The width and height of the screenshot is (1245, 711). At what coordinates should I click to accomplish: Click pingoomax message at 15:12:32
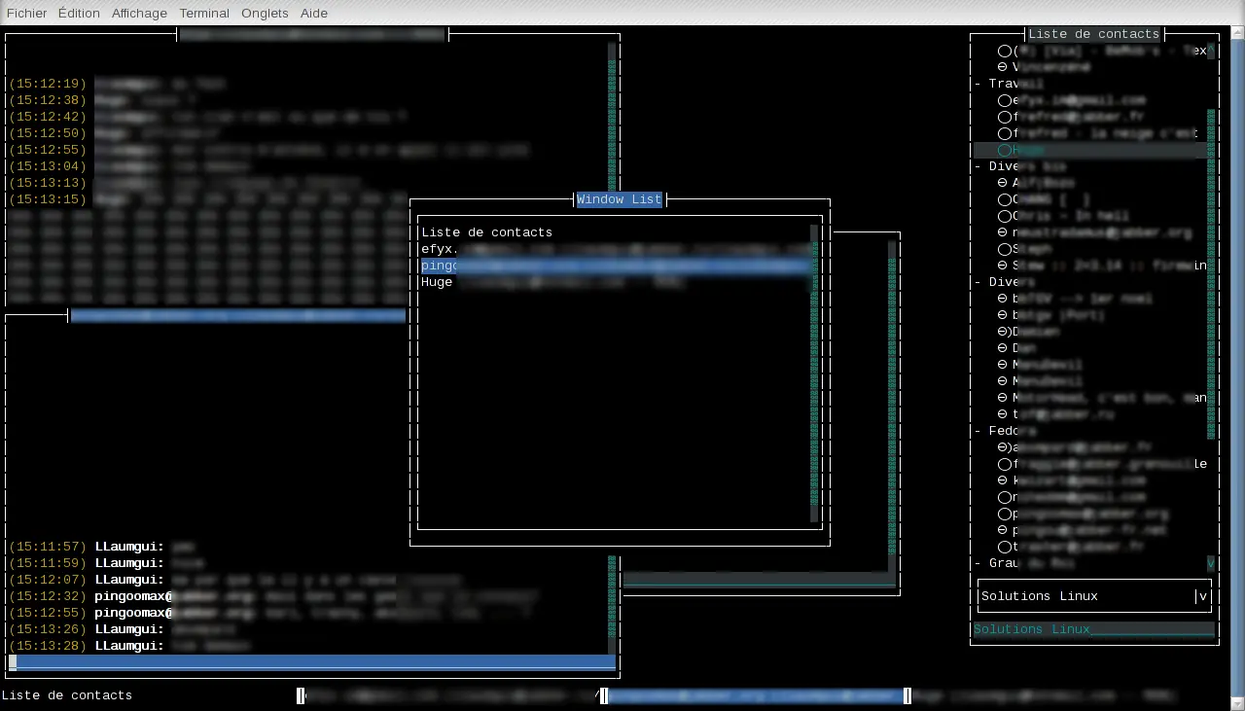(x=273, y=596)
